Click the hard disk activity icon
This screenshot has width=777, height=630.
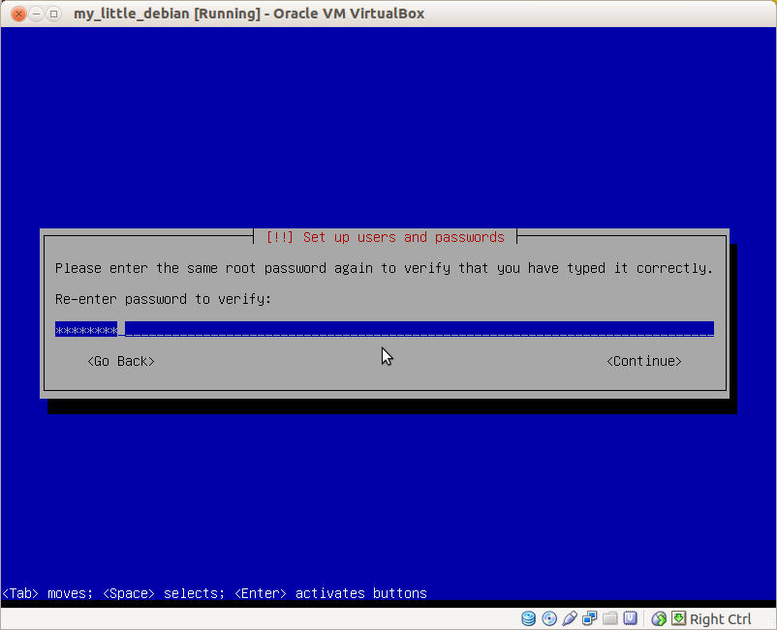tap(529, 618)
